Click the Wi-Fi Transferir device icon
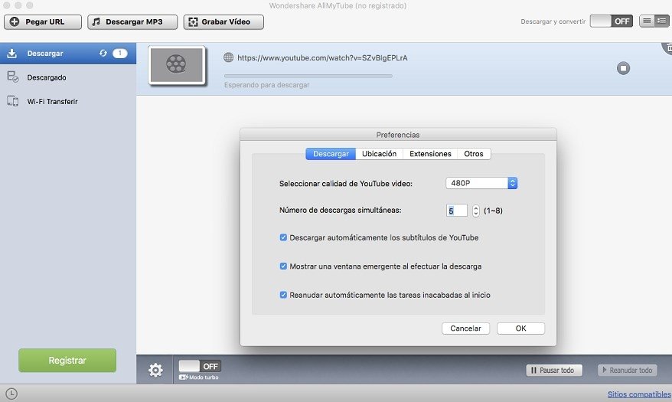 point(13,102)
